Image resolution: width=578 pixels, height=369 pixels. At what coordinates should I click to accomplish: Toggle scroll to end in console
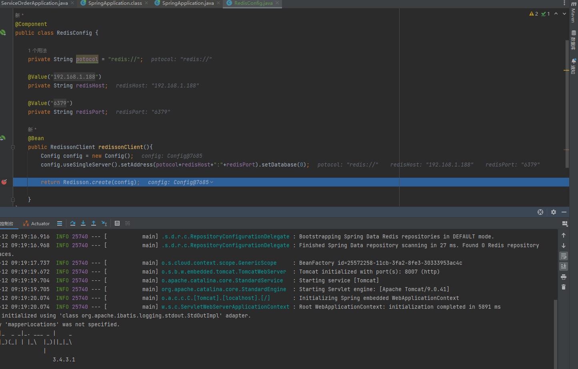(564, 266)
